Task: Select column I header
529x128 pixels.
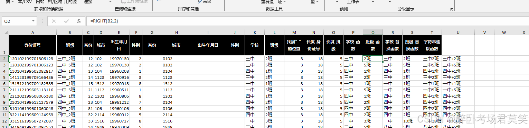Action: coord(208,32)
